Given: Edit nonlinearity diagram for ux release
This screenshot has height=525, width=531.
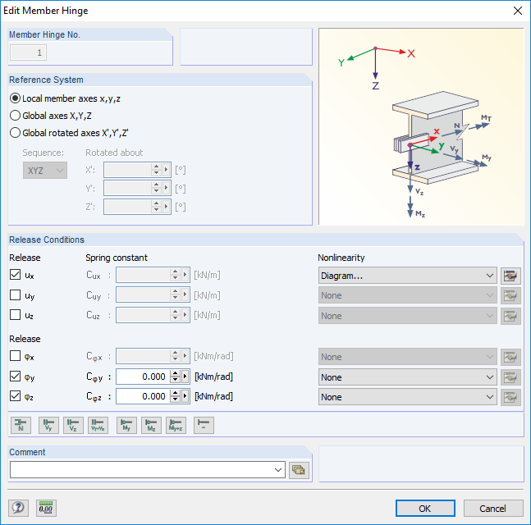Looking at the screenshot, I should [x=510, y=276].
